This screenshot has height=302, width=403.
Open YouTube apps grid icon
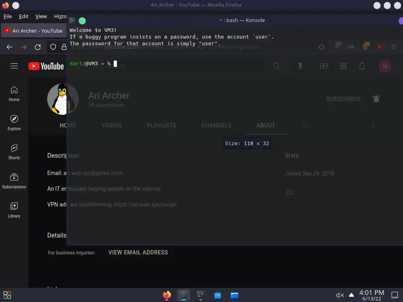(343, 66)
